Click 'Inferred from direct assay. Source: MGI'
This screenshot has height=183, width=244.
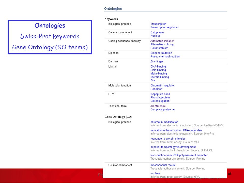175,142
